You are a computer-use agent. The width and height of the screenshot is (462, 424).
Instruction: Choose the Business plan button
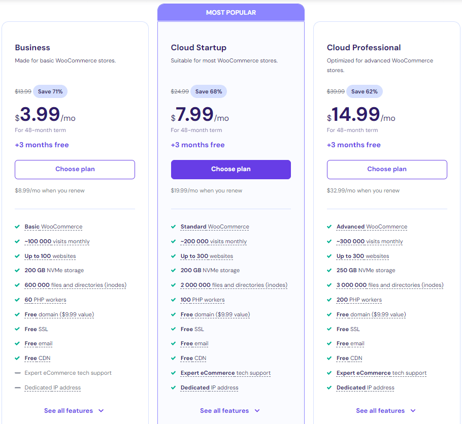pyautogui.click(x=75, y=170)
